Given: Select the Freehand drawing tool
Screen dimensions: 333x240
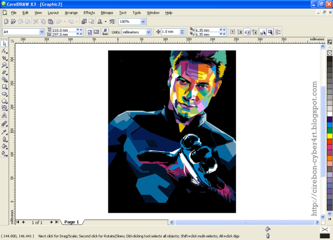Looking at the screenshot, I should (4, 72).
